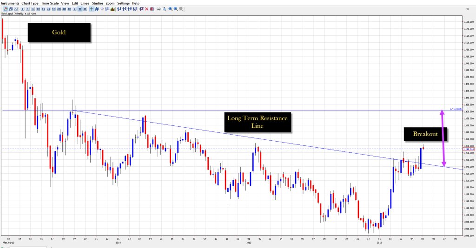Open the Chart Type menu
The image size is (476, 248).
30,3
